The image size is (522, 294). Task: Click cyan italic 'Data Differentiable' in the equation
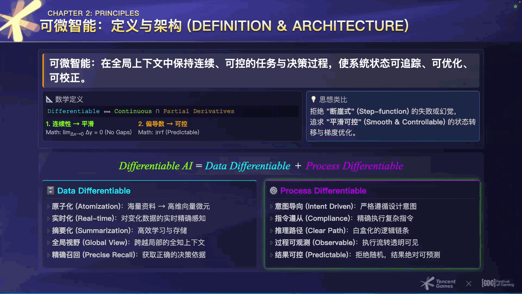[248, 166]
